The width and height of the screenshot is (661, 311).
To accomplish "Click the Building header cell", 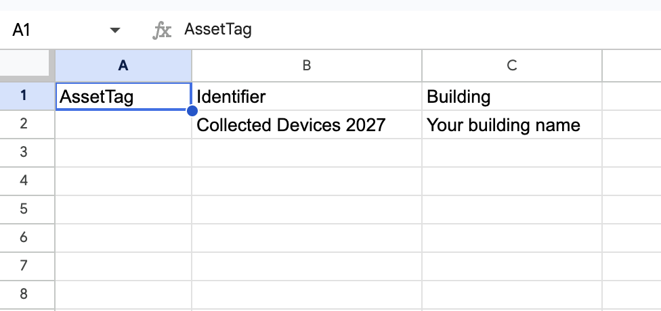I will coord(512,97).
